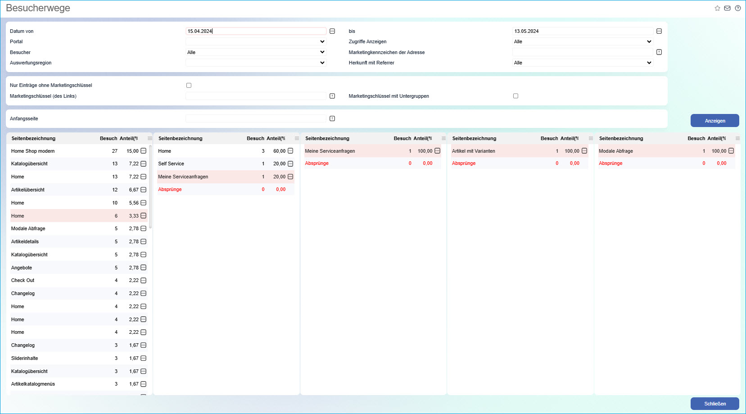Click lookup icon beside Anfangsseite field

click(x=332, y=118)
